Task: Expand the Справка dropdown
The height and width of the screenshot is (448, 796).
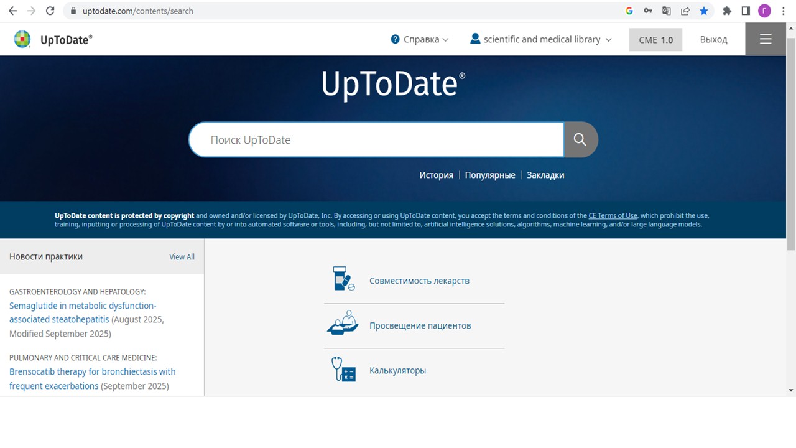Action: coord(420,39)
